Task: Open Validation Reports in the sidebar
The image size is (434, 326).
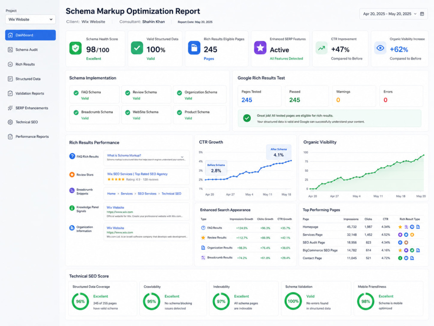Action: (30, 93)
